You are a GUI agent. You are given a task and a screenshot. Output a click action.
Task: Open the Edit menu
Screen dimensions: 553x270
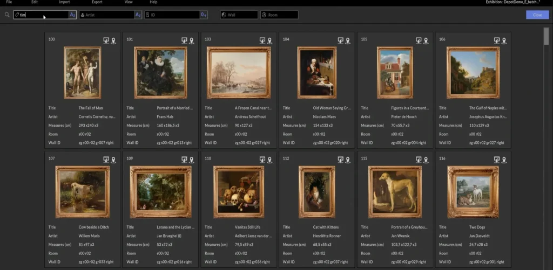[35, 2]
